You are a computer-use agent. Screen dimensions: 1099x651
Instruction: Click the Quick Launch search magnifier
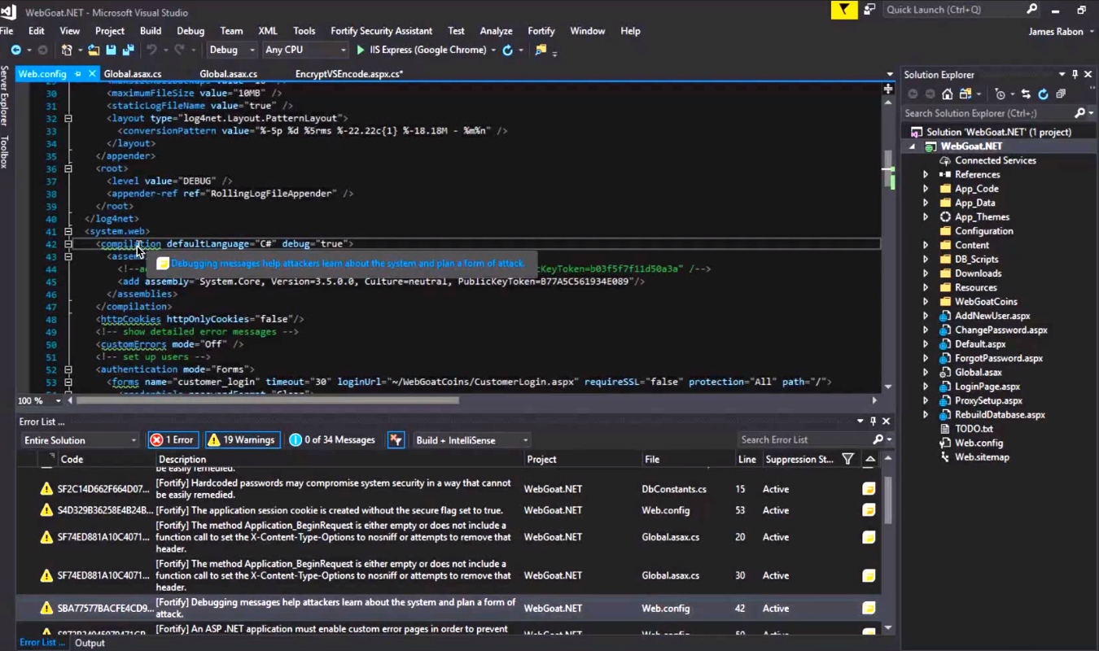[1032, 10]
